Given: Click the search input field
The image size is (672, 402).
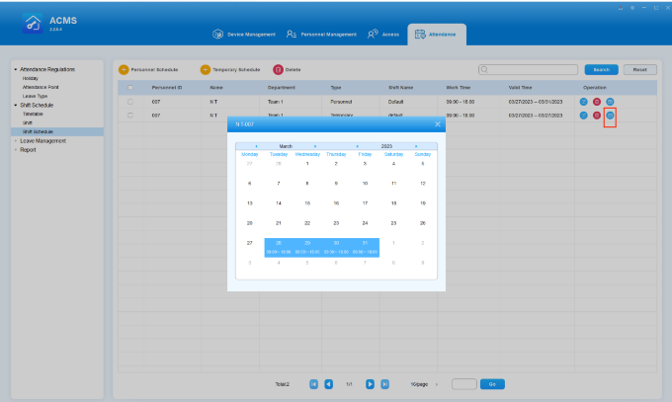Looking at the screenshot, I should (529, 69).
